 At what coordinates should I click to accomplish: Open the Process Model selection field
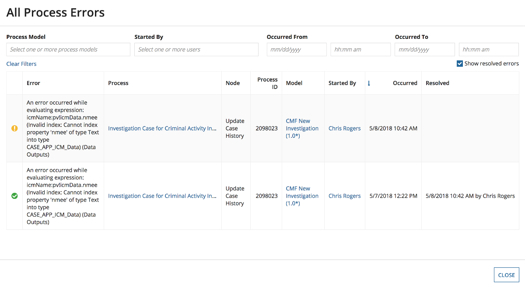(x=68, y=49)
